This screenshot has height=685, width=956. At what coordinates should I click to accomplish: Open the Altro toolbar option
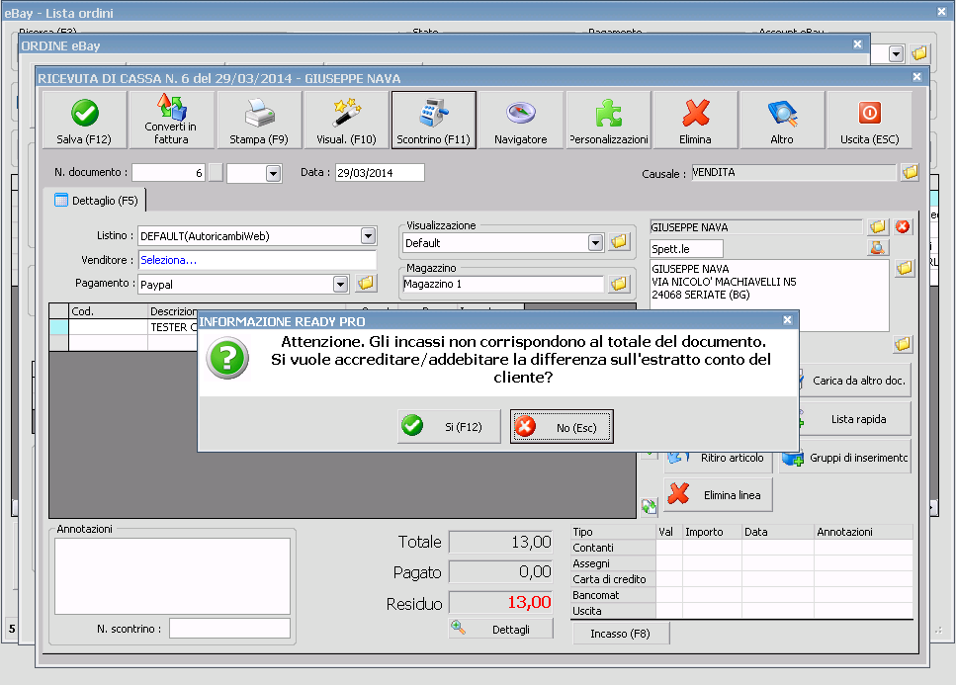pos(782,120)
